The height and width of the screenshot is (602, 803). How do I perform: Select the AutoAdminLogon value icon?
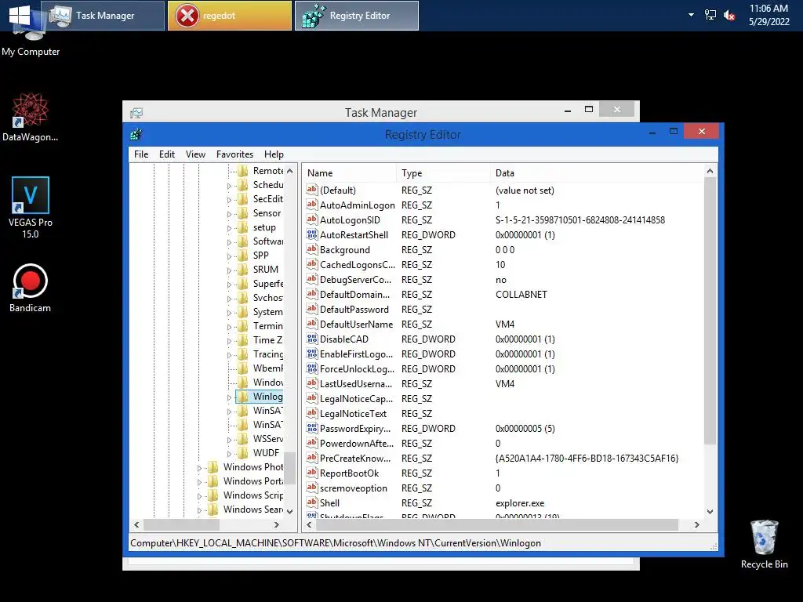pyautogui.click(x=312, y=205)
